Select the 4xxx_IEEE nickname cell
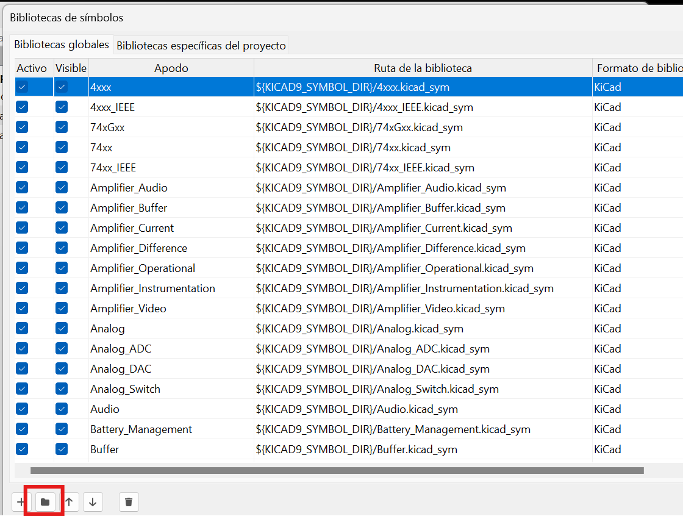The image size is (683, 516). 171,107
